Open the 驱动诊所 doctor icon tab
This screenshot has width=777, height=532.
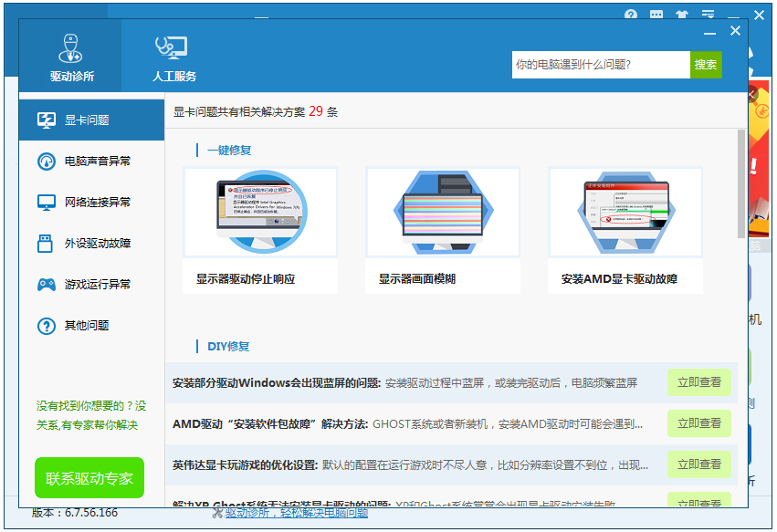click(71, 56)
